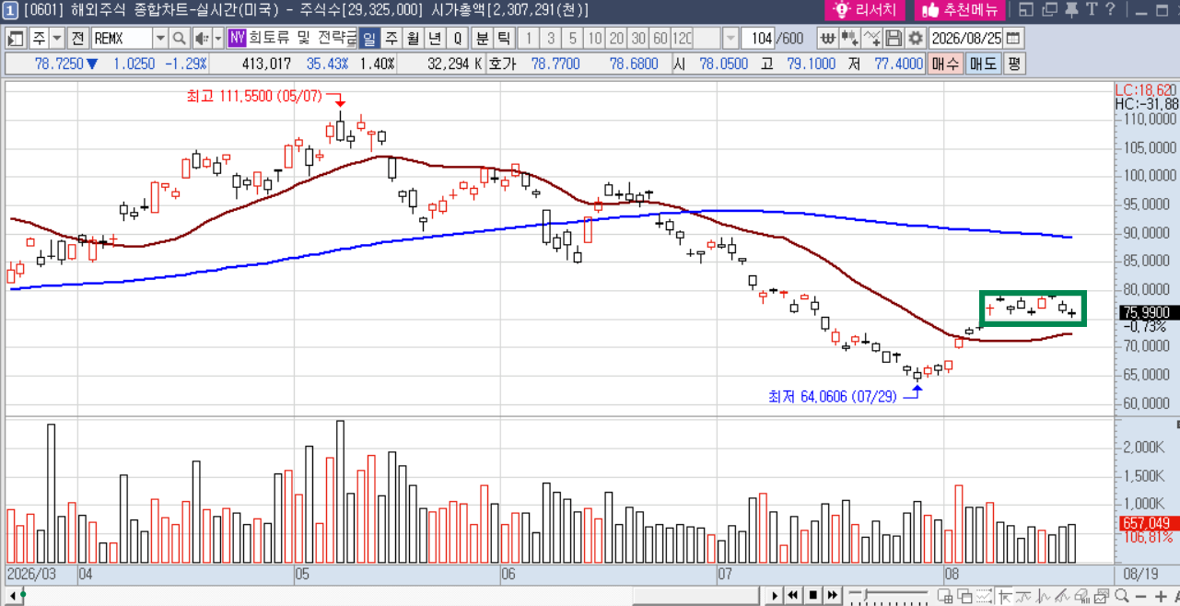Click the magnifier stock search icon beside REMX
This screenshot has height=606, width=1180.
click(179, 39)
